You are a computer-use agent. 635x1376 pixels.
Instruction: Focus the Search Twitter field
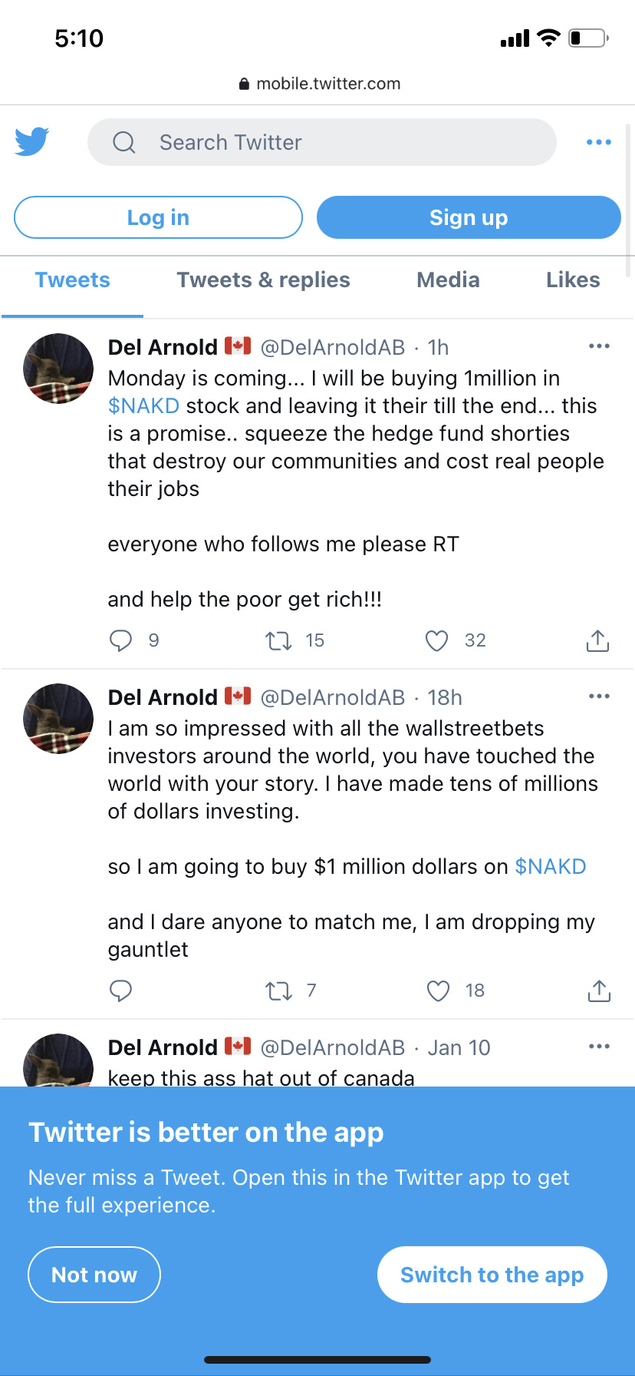[x=322, y=142]
